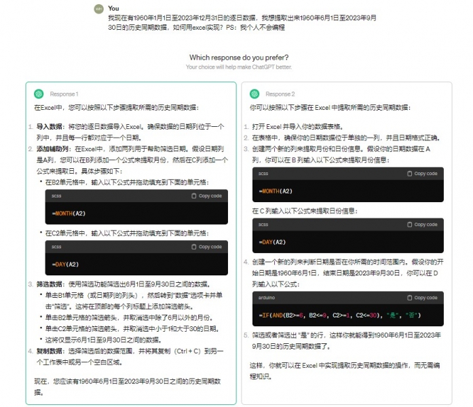Click the bold 导入数据 step in Response 1
This screenshot has width=473, height=407.
click(50, 127)
